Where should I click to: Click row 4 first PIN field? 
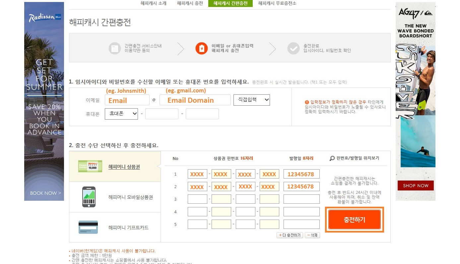point(197,212)
